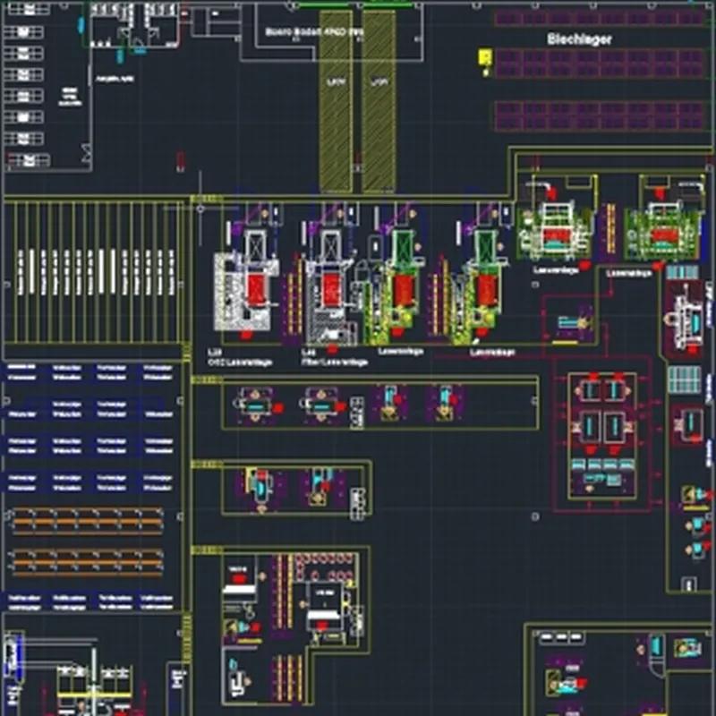Select the right yellow hatched column strip
716x716 pixels.
coord(379,100)
